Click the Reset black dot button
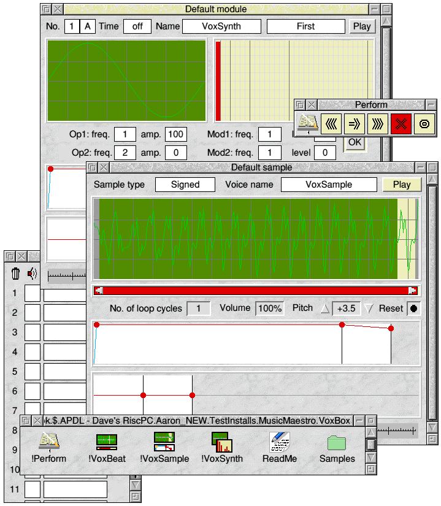441x506 pixels. click(413, 309)
